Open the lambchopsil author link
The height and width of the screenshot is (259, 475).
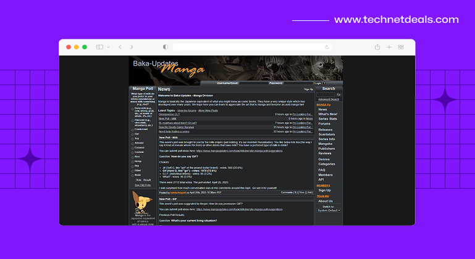click(178, 193)
